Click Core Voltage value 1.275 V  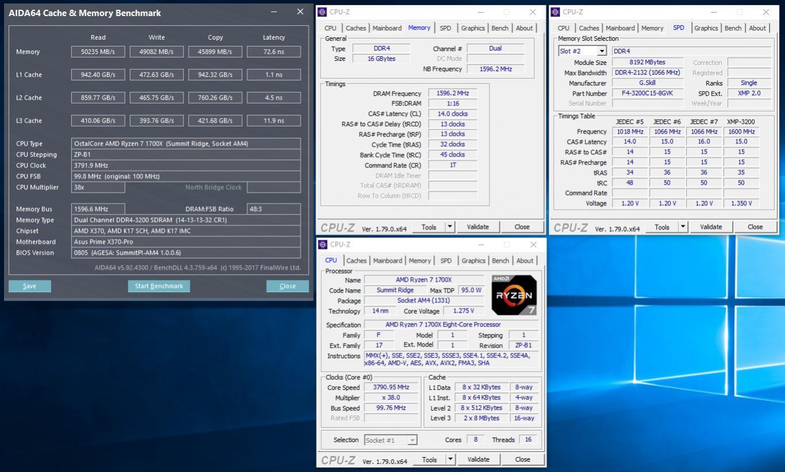tap(463, 311)
